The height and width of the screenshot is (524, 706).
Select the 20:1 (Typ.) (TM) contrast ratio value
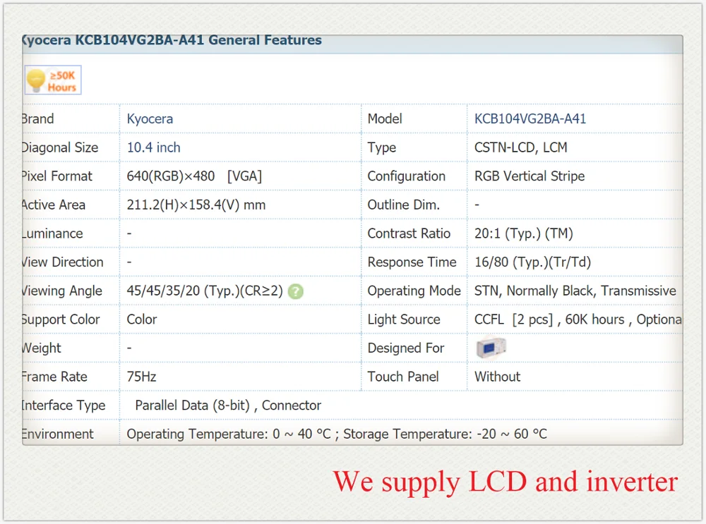point(524,233)
